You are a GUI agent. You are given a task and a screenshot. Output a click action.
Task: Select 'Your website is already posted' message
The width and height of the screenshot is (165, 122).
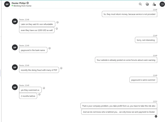126,60
